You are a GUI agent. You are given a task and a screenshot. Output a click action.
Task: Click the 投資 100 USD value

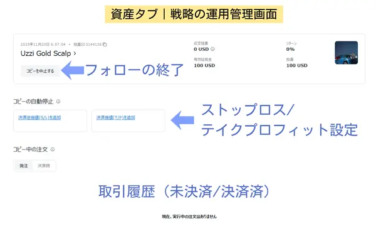click(297, 65)
